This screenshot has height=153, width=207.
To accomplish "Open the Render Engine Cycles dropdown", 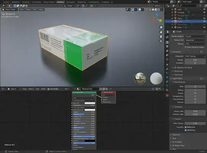I will (195, 36).
